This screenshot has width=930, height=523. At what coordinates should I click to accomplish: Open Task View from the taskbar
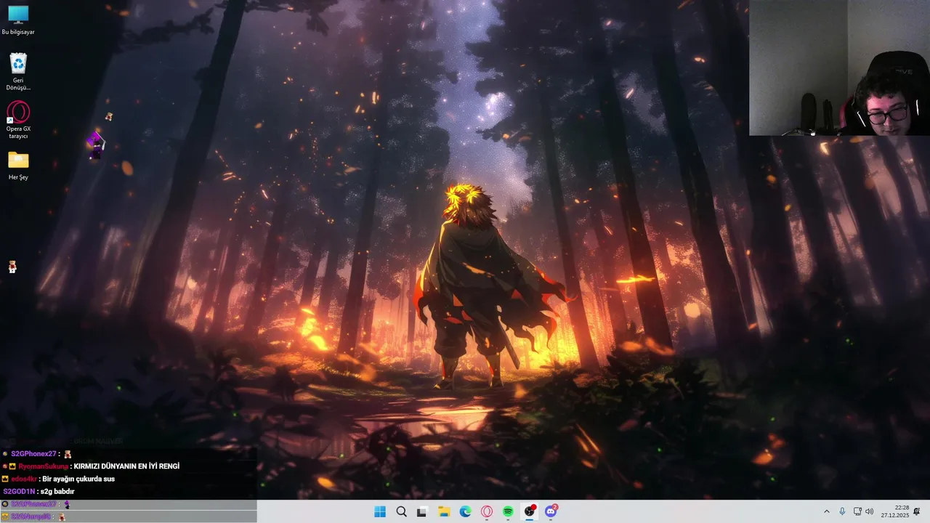pos(422,511)
